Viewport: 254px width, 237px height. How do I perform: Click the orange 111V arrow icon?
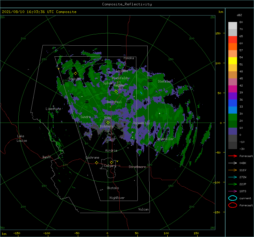click(x=233, y=170)
